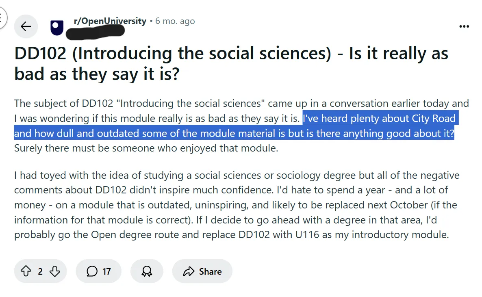Upvote the DD102 post
This screenshot has width=482, height=297.
click(x=26, y=271)
